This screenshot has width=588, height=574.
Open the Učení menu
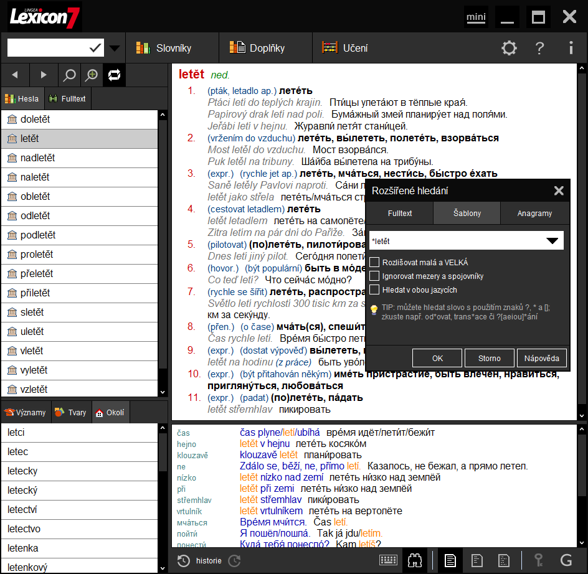click(x=345, y=48)
